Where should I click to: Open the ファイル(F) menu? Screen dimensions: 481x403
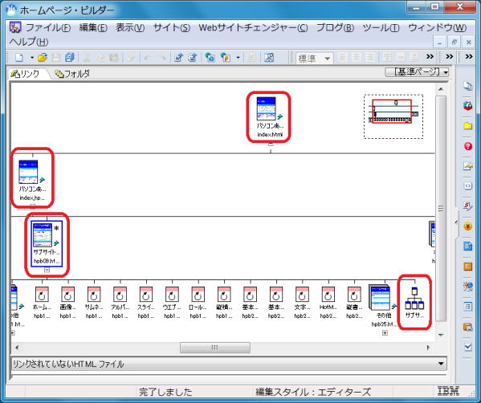[48, 27]
